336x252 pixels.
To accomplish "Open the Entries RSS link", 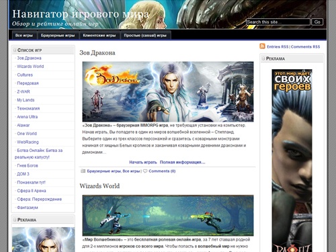I will pyautogui.click(x=278, y=46).
